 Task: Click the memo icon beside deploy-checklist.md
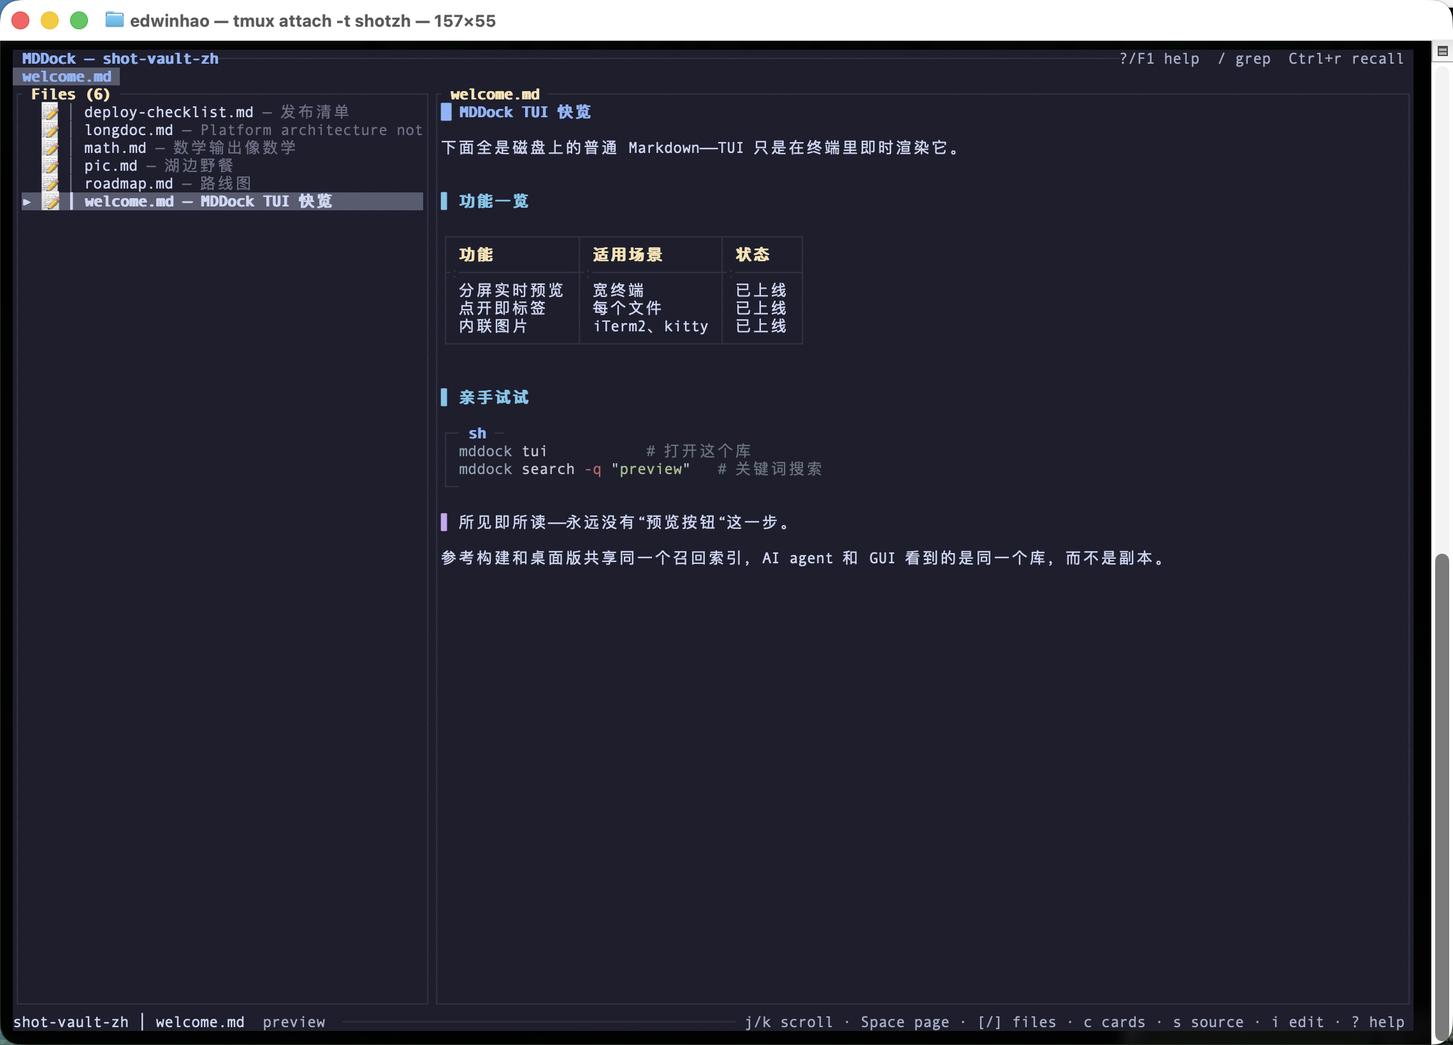50,112
